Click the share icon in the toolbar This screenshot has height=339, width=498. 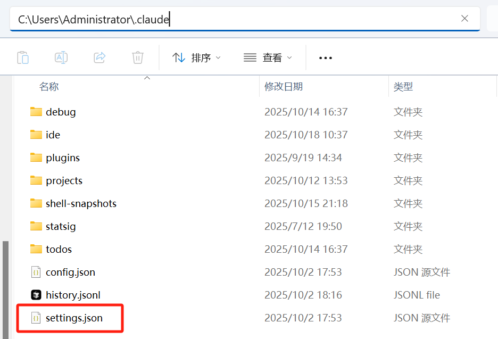99,57
